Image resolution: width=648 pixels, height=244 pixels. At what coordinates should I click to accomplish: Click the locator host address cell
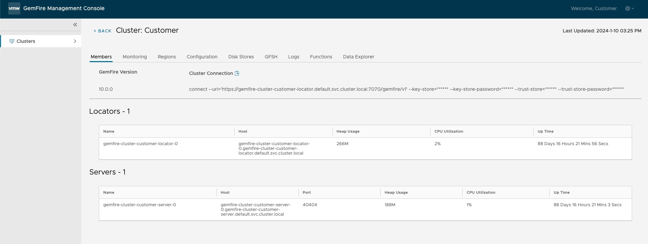pyautogui.click(x=274, y=148)
